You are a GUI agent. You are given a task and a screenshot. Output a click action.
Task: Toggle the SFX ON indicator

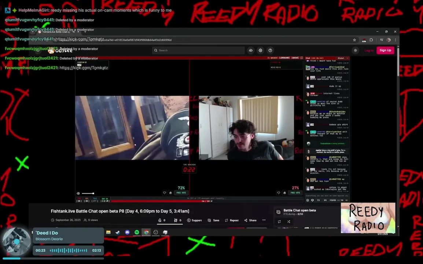[x=87, y=200]
